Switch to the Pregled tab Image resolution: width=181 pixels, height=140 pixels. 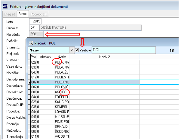pos(10,14)
